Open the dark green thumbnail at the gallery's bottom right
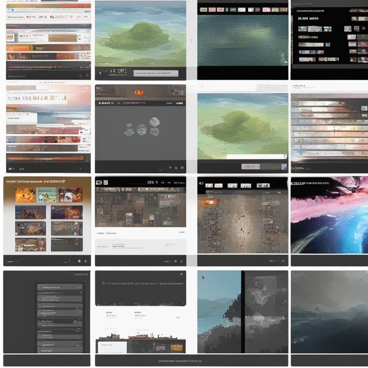 (67, 244)
